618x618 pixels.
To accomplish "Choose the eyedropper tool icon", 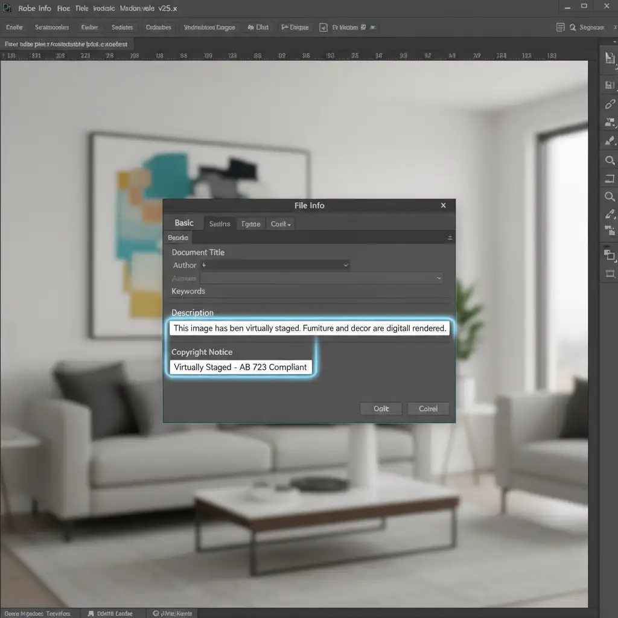I will tap(610, 214).
